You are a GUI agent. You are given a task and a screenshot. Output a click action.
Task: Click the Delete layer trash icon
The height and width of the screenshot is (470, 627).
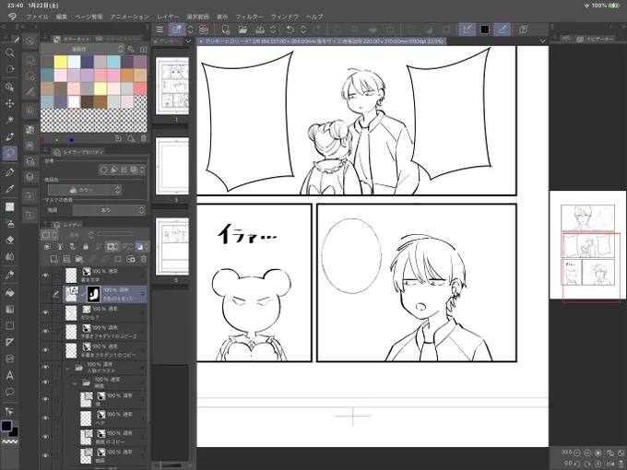144,259
